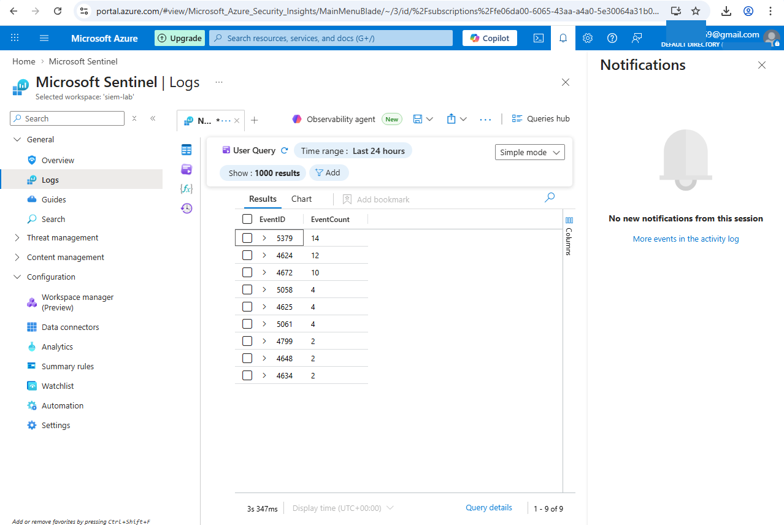
Task: Set the Time range Last 24 hours pill
Action: point(353,151)
